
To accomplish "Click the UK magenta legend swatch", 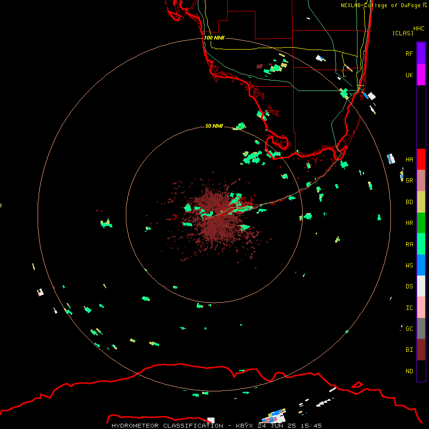I will click(x=421, y=75).
